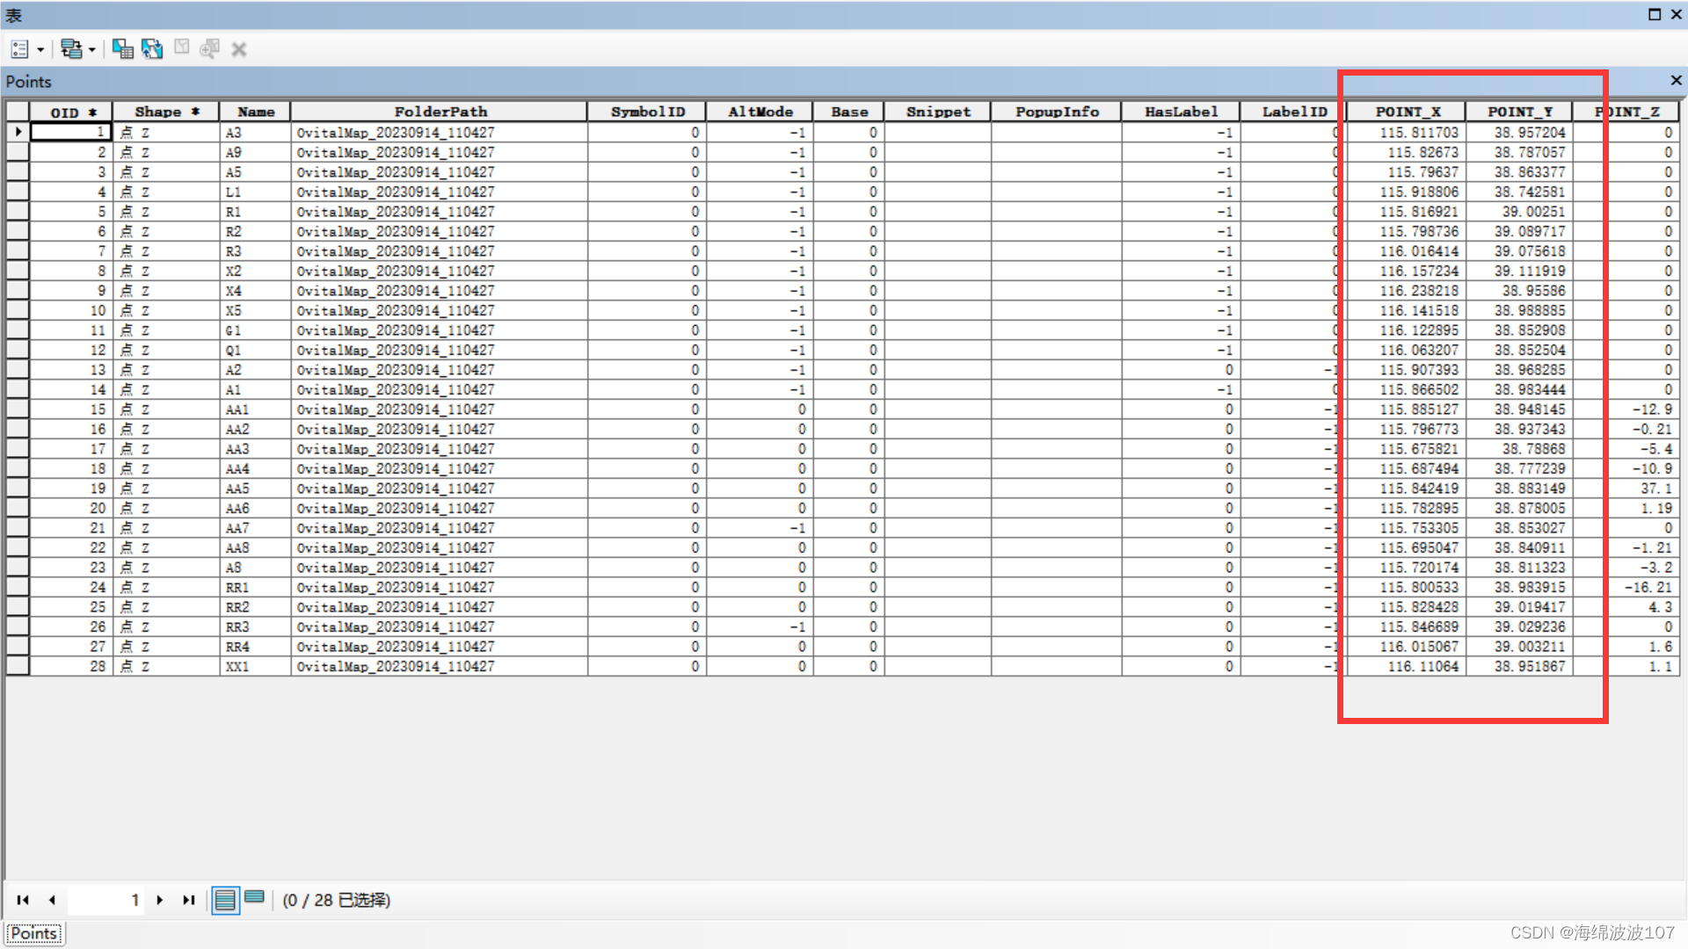The height and width of the screenshot is (949, 1688).
Task: Select row selector for OID 1
Action: coord(18,132)
